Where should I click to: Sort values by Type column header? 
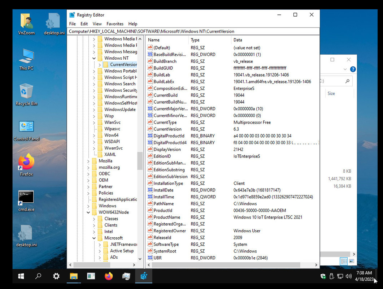click(210, 40)
